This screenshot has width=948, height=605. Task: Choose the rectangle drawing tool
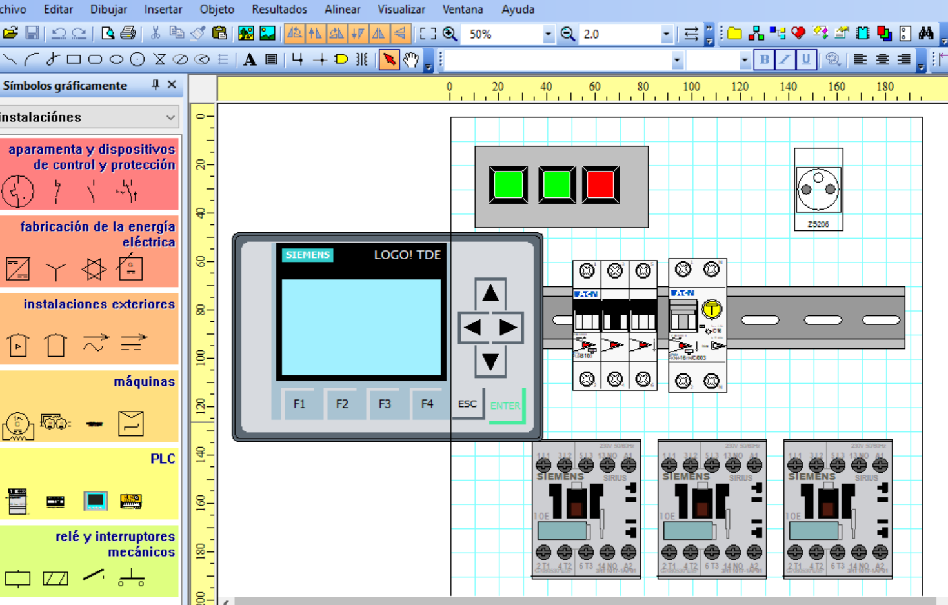point(74,60)
